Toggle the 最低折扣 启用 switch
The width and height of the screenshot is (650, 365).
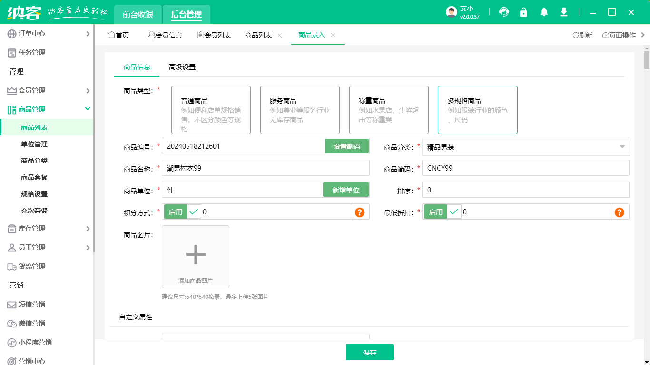coord(443,212)
